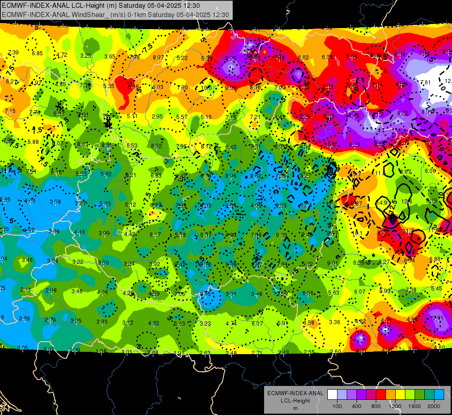
Task: Click the unit label "m" in legend
Action: [x=295, y=409]
